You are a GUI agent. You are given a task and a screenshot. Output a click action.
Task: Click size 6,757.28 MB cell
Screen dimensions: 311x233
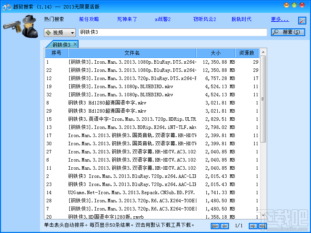tap(220, 78)
